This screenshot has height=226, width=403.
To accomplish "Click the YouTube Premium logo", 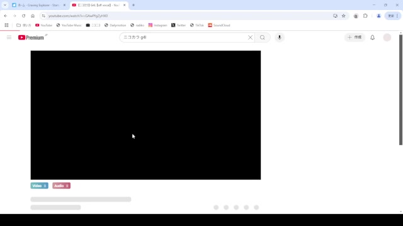I will click(31, 38).
